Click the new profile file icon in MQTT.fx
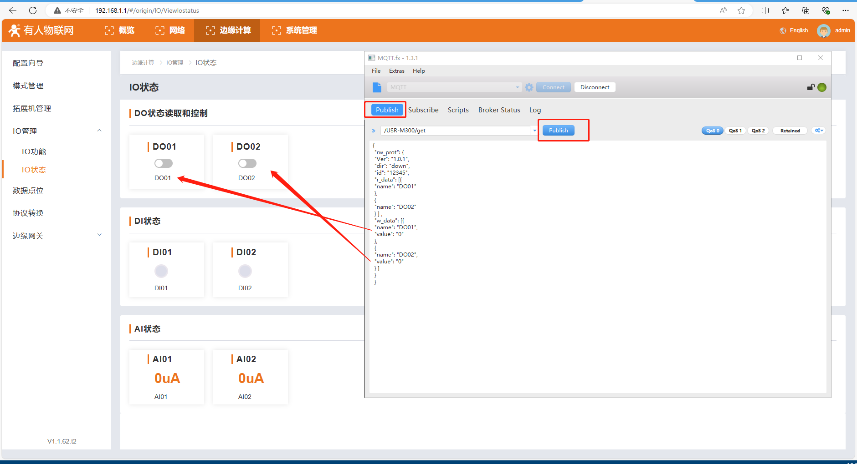 pos(377,87)
